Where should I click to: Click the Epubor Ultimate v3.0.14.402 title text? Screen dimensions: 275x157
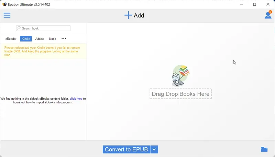point(29,4)
